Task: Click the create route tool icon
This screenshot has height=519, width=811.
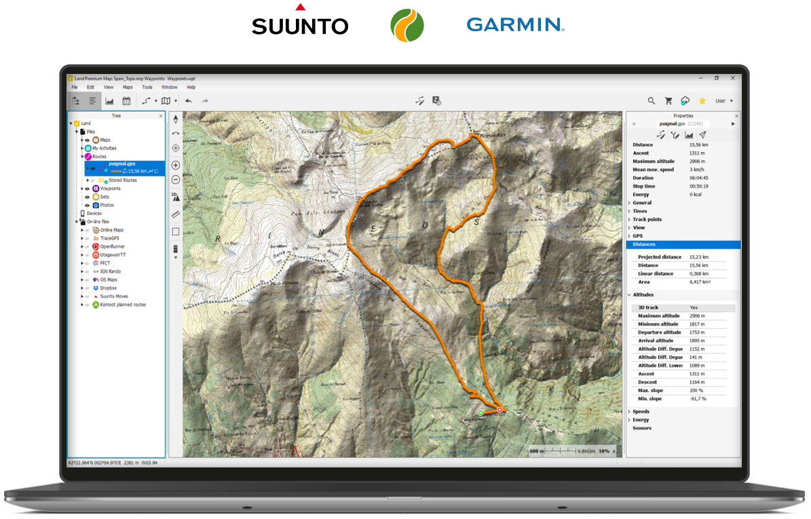Action: click(147, 101)
